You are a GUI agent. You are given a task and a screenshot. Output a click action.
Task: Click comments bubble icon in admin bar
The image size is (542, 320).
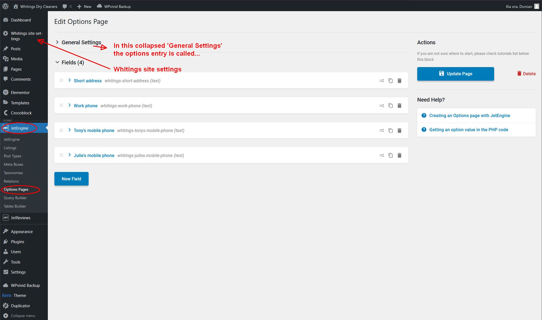pos(65,7)
